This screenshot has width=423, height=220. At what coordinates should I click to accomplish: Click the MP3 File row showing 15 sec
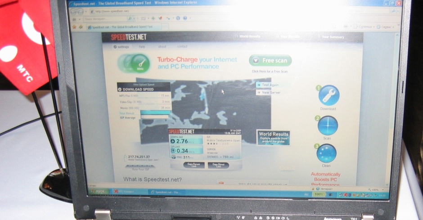coord(144,96)
